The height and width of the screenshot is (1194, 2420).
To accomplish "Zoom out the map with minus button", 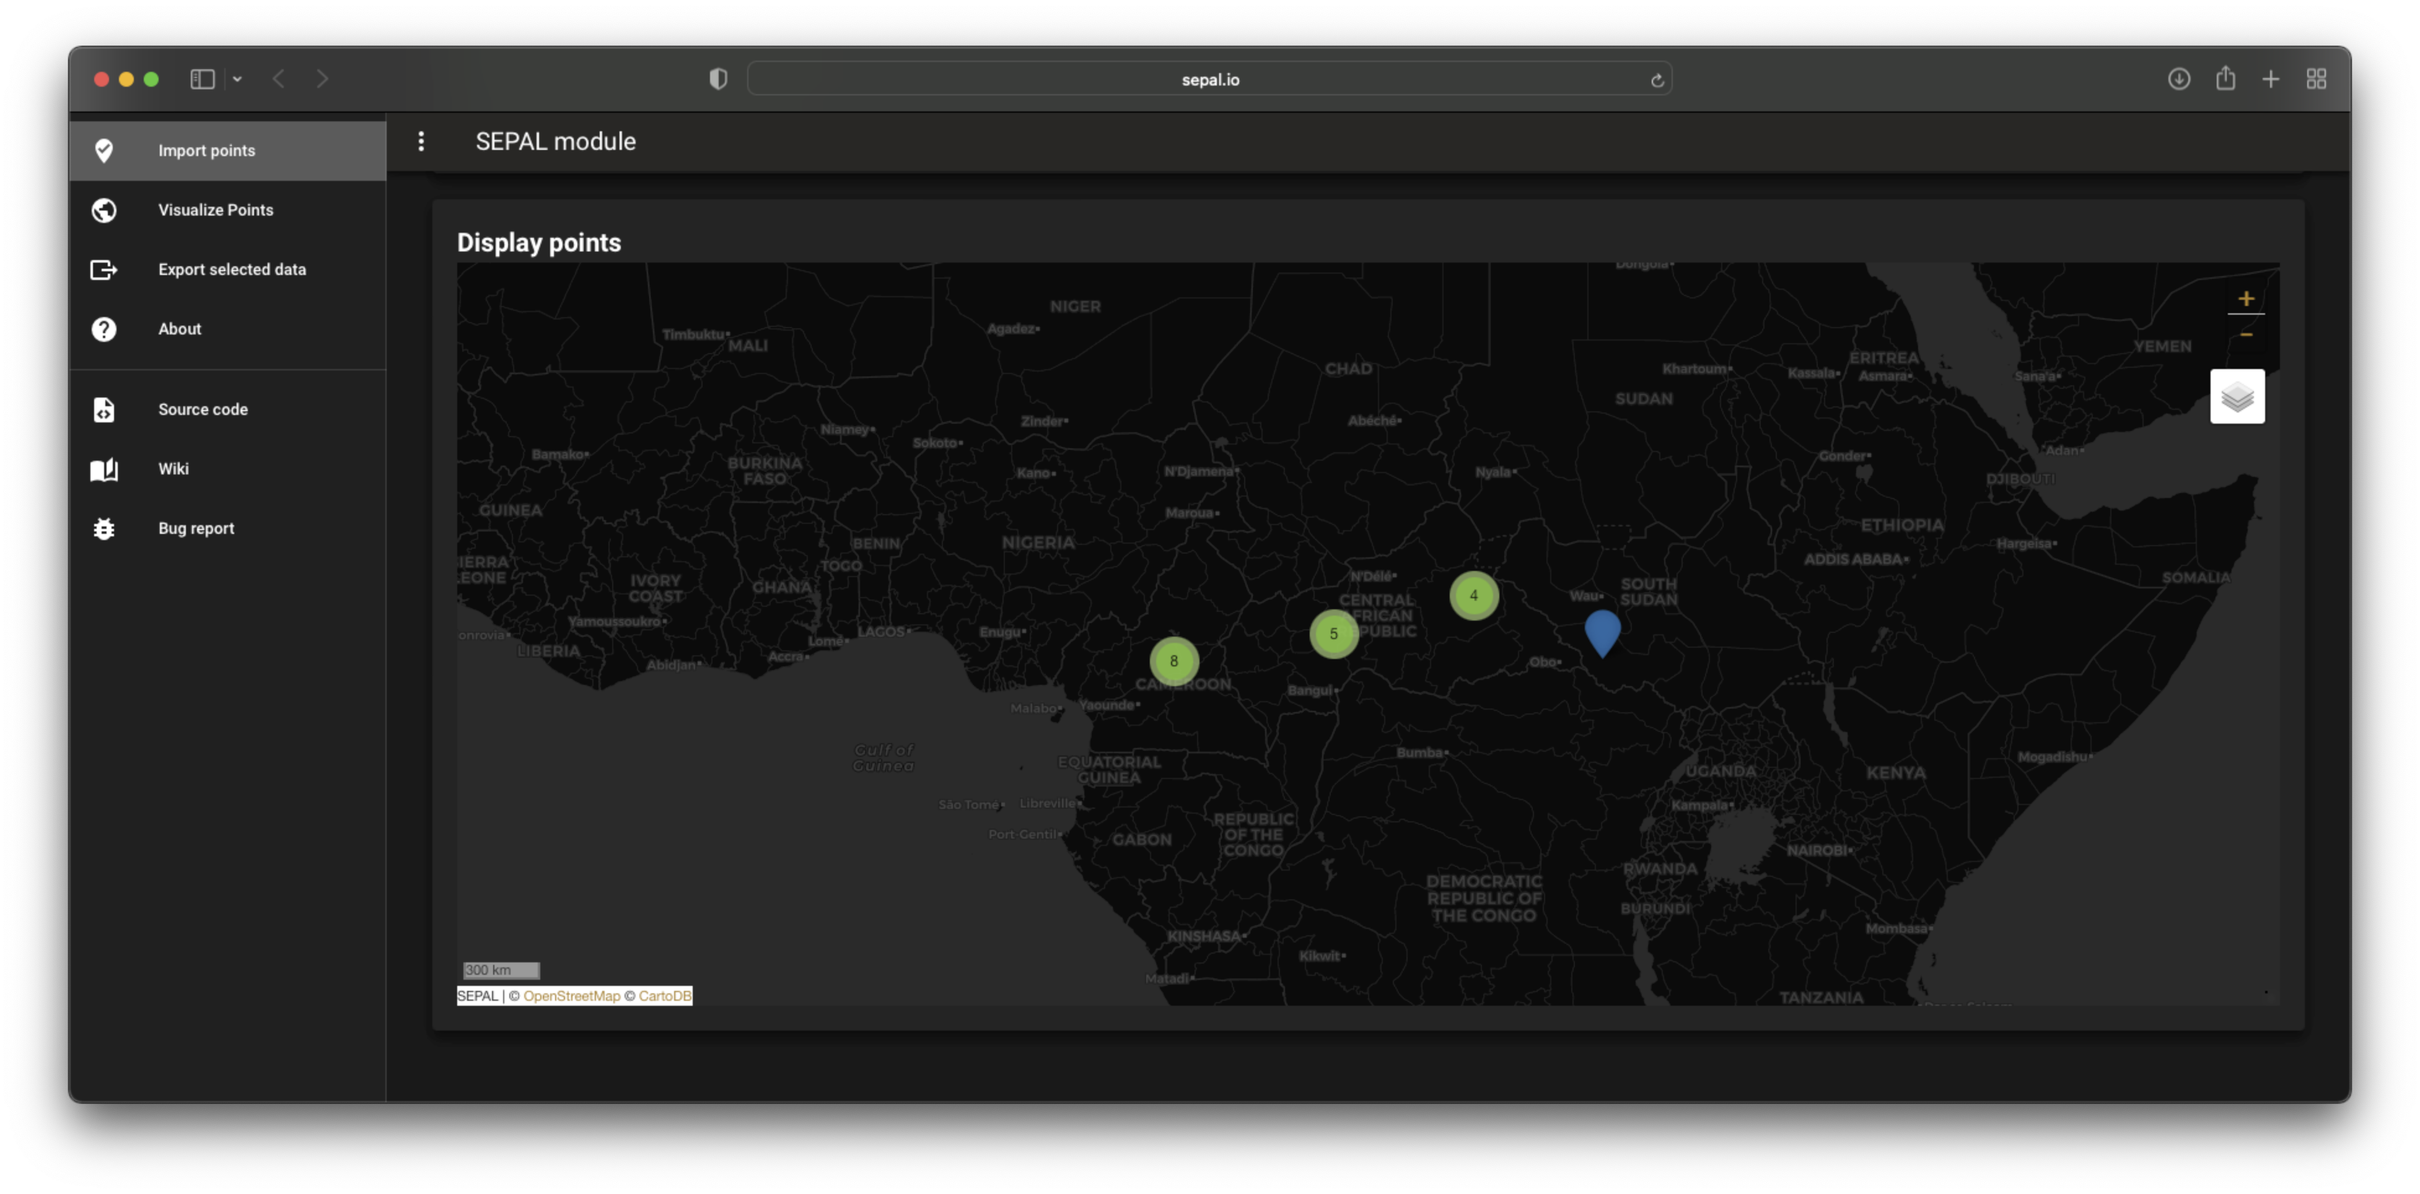I will pos(2245,334).
